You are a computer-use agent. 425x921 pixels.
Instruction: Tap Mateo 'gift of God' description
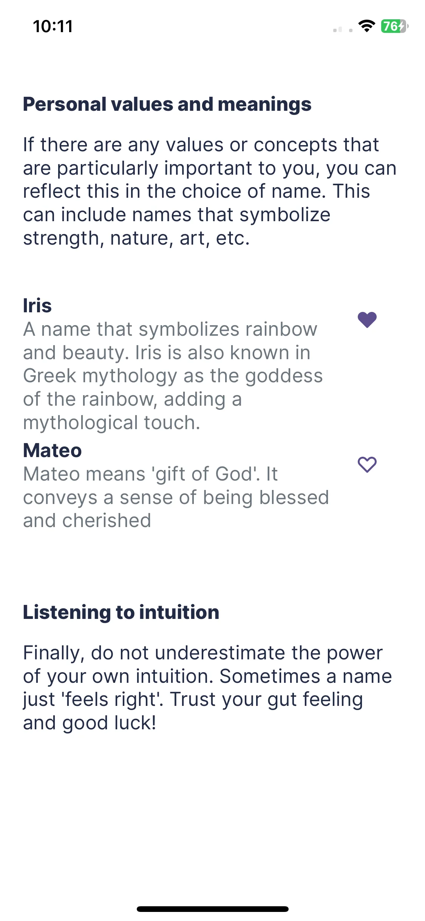click(176, 497)
